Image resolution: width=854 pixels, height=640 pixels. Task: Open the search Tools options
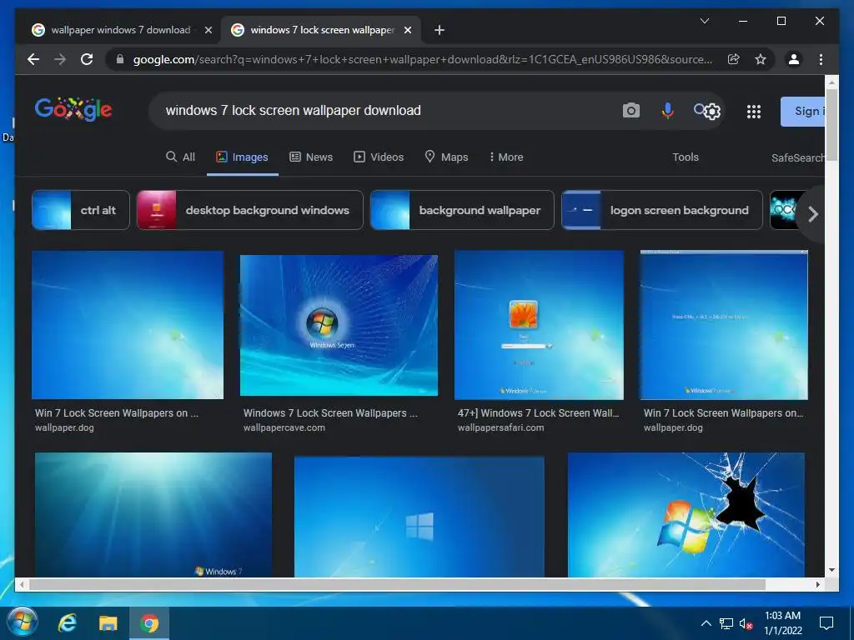coord(686,157)
